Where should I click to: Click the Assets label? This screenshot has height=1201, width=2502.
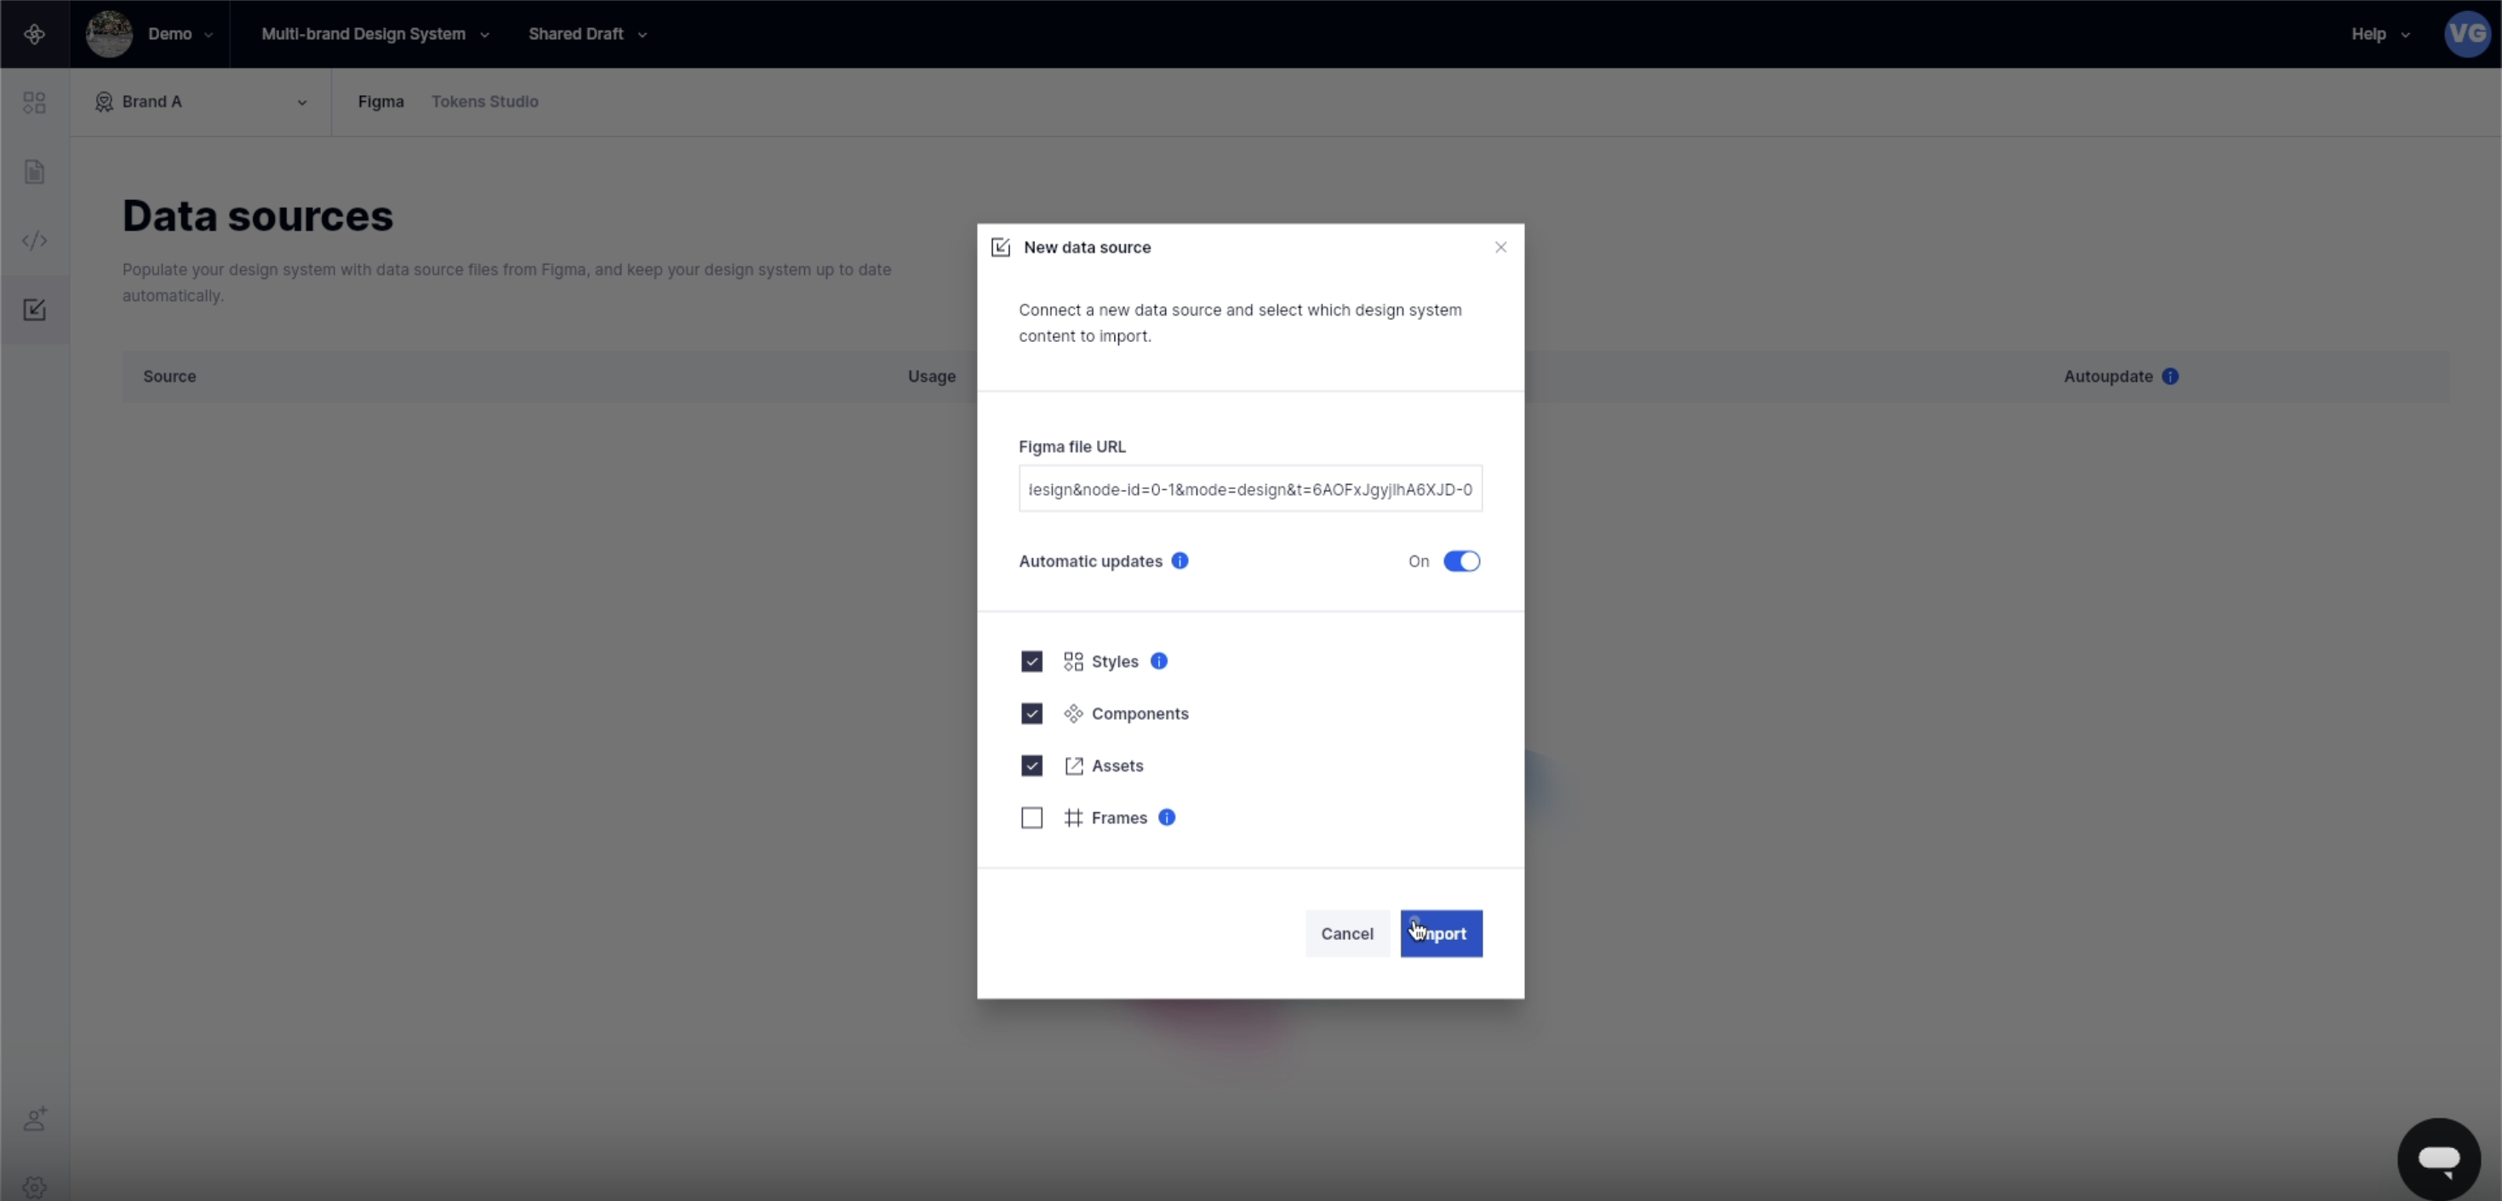[x=1117, y=766]
